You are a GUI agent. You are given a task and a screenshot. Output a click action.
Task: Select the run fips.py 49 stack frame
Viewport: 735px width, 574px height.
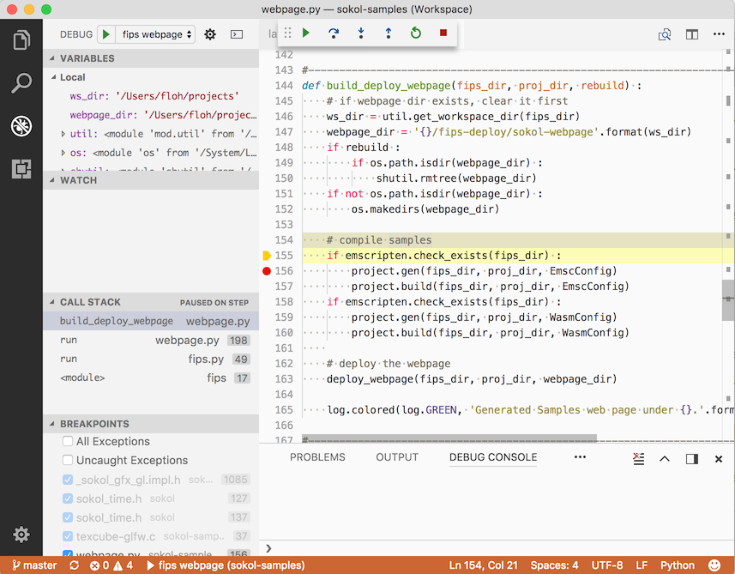150,359
